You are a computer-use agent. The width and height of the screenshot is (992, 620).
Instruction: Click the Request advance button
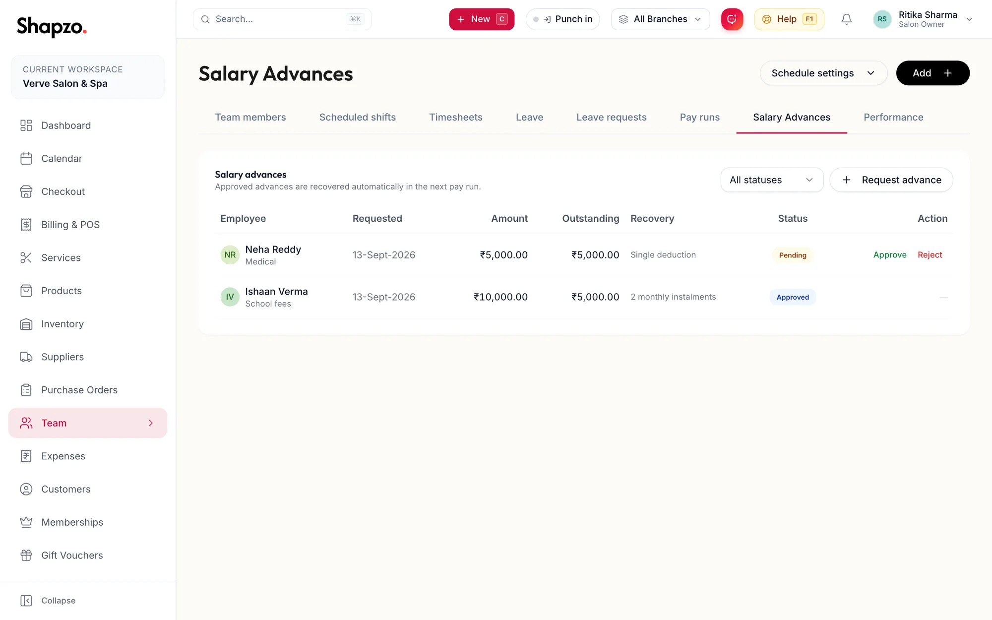point(891,180)
